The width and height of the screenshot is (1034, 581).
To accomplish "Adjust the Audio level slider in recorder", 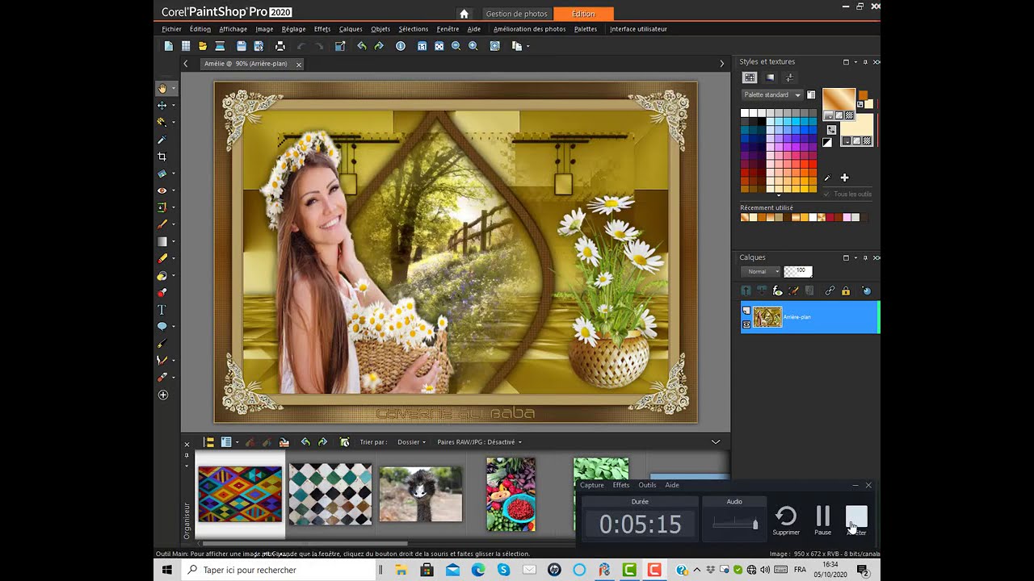I will [x=734, y=524].
